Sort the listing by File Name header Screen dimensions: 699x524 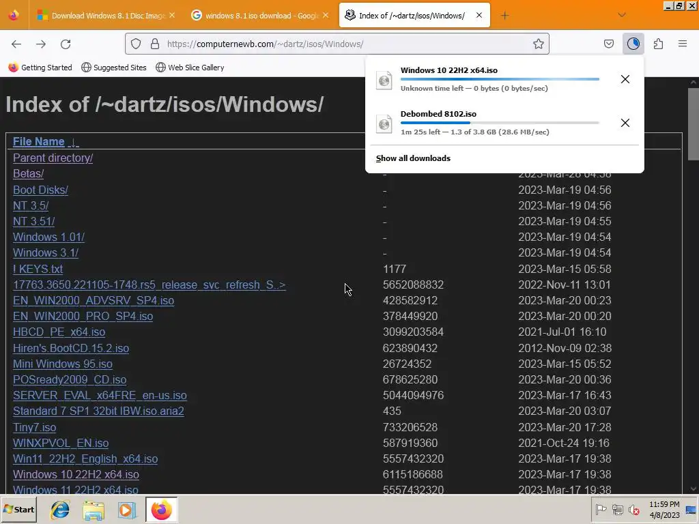click(x=39, y=142)
